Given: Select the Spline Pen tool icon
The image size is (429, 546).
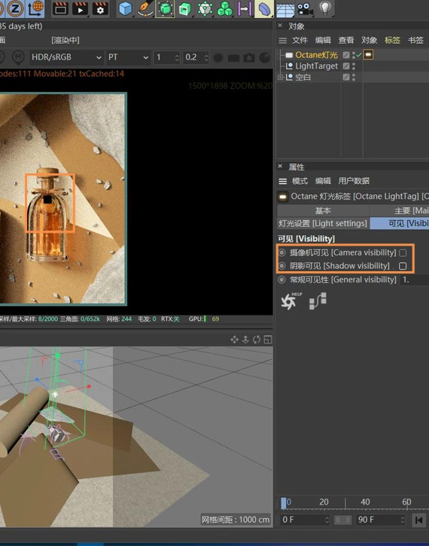Looking at the screenshot, I should tap(145, 9).
